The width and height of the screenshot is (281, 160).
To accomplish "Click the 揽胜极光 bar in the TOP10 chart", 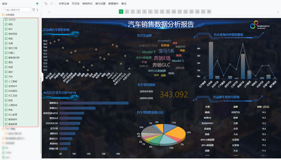I will [x=94, y=103].
